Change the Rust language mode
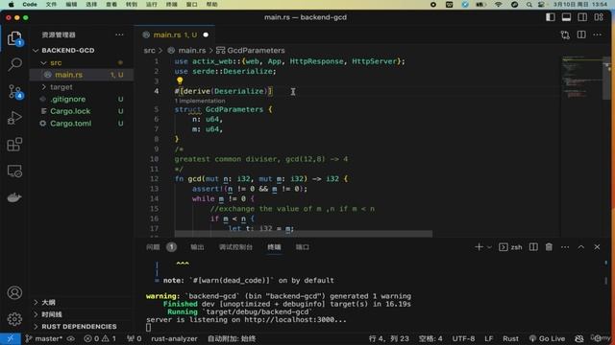The height and width of the screenshot is (345, 615). [510, 338]
